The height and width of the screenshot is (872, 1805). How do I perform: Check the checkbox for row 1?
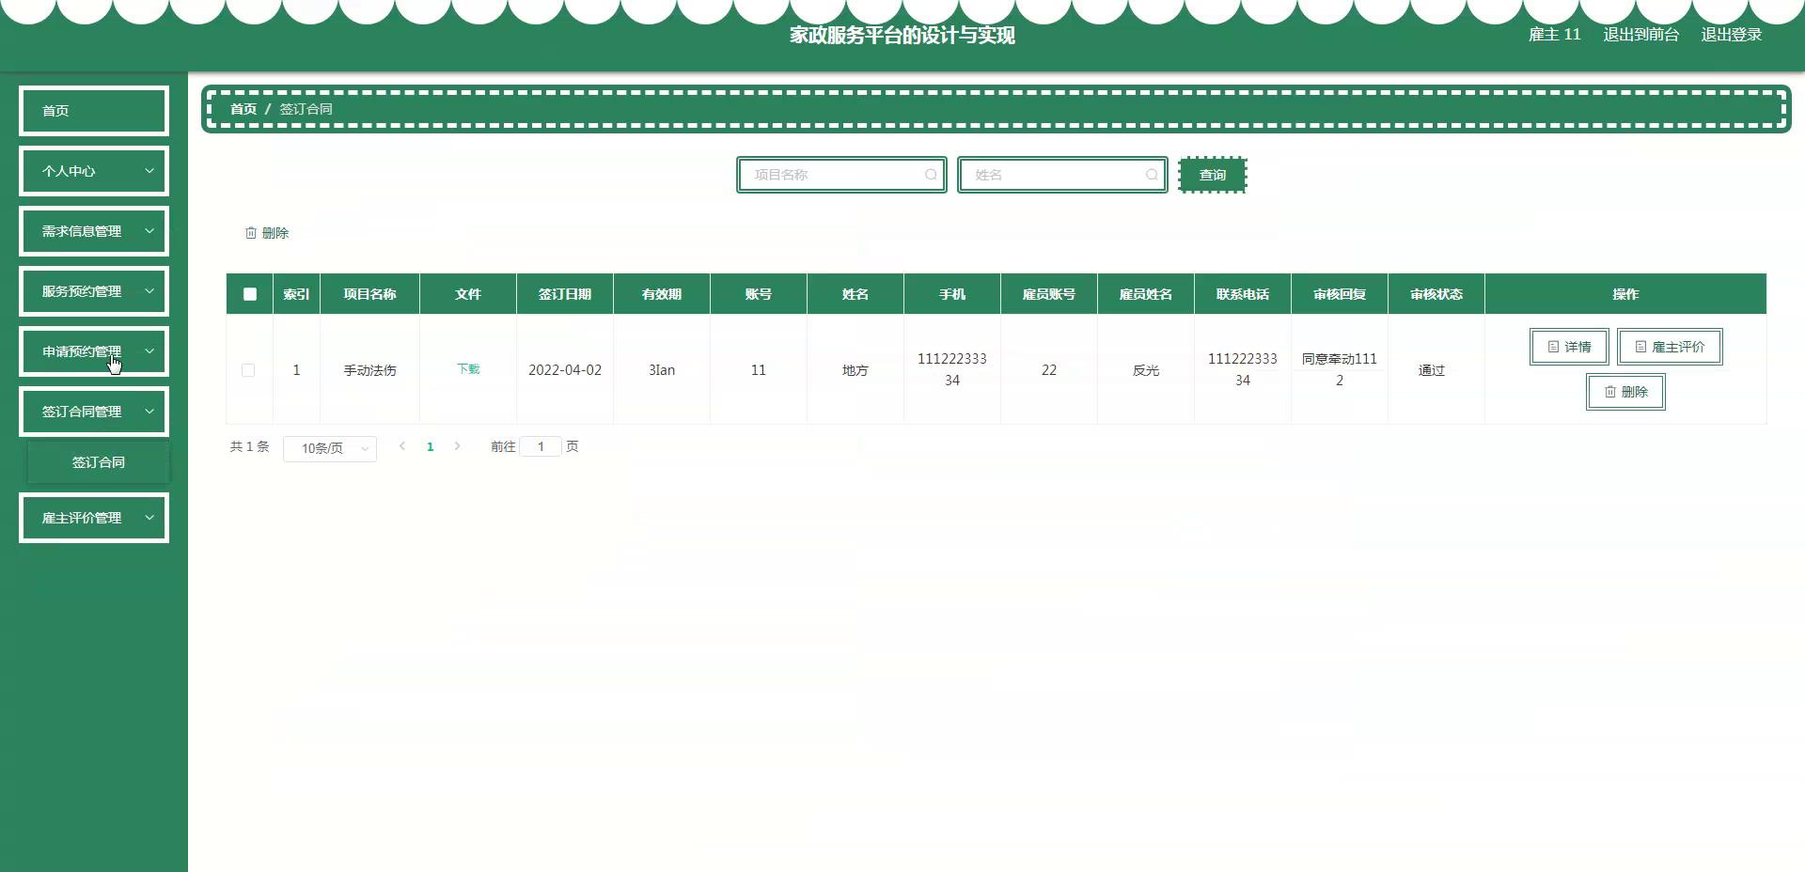click(248, 370)
